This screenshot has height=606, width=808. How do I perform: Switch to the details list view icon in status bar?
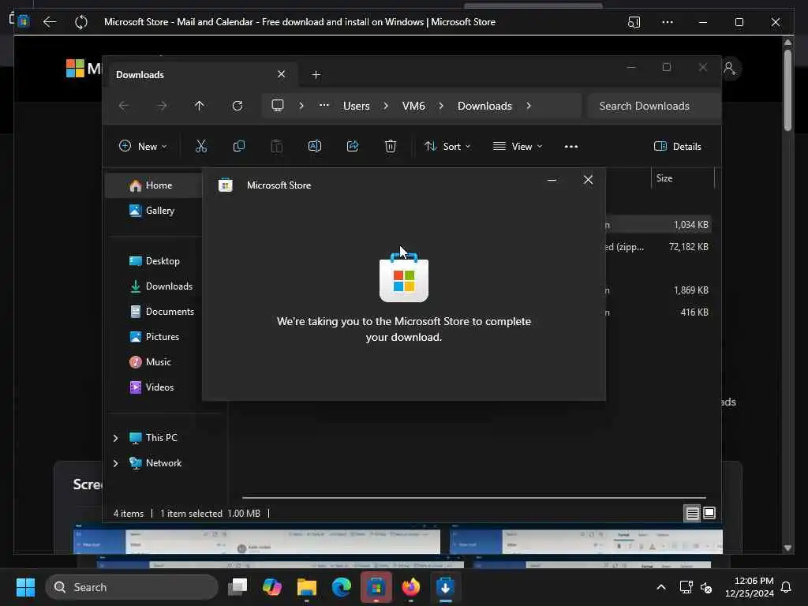pyautogui.click(x=692, y=513)
